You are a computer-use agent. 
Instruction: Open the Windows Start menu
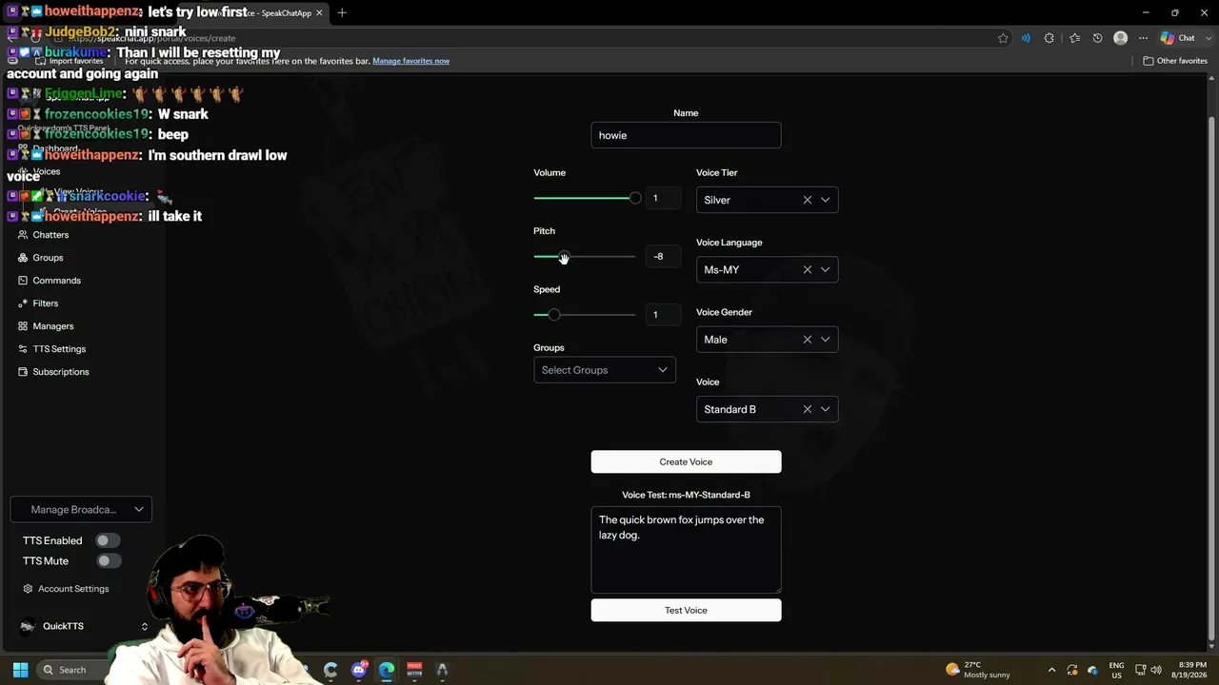tap(20, 670)
